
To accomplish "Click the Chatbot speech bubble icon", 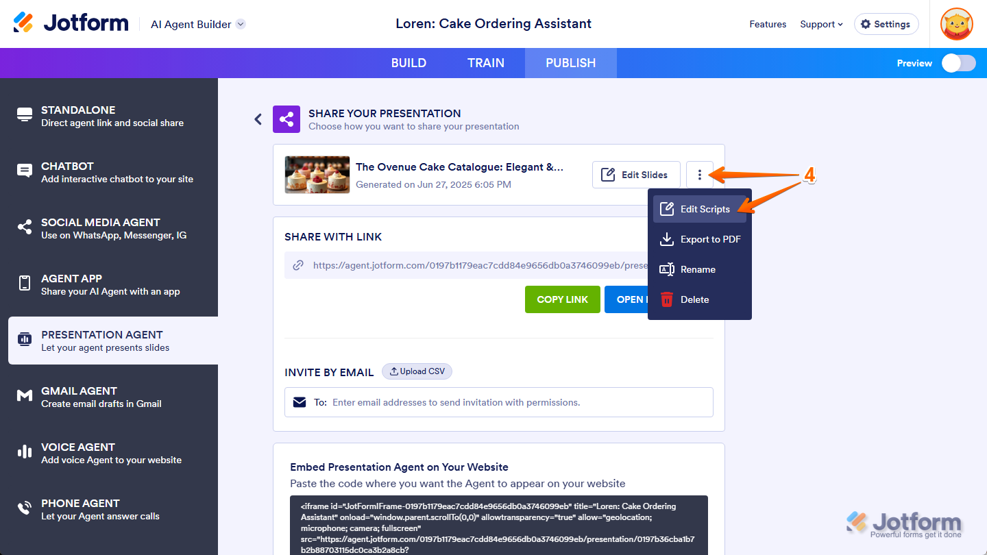I will point(25,171).
